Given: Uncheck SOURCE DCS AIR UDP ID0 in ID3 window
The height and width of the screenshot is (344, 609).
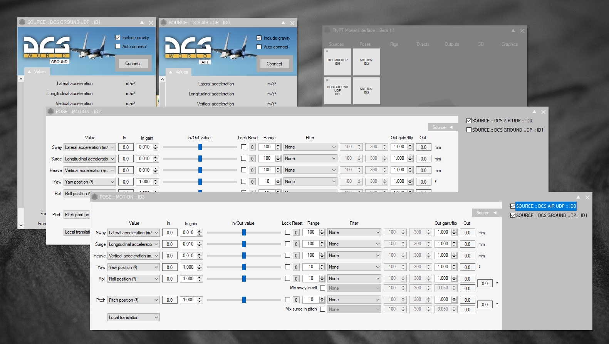Looking at the screenshot, I should (x=513, y=206).
